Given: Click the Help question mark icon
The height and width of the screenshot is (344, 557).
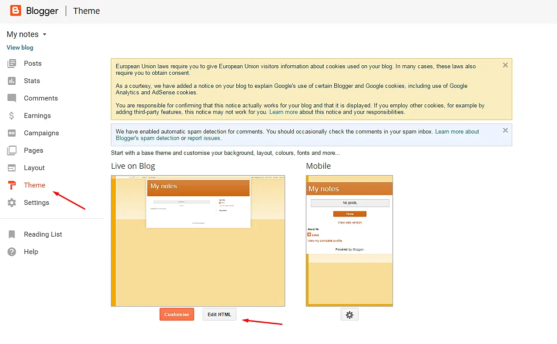Looking at the screenshot, I should (12, 252).
